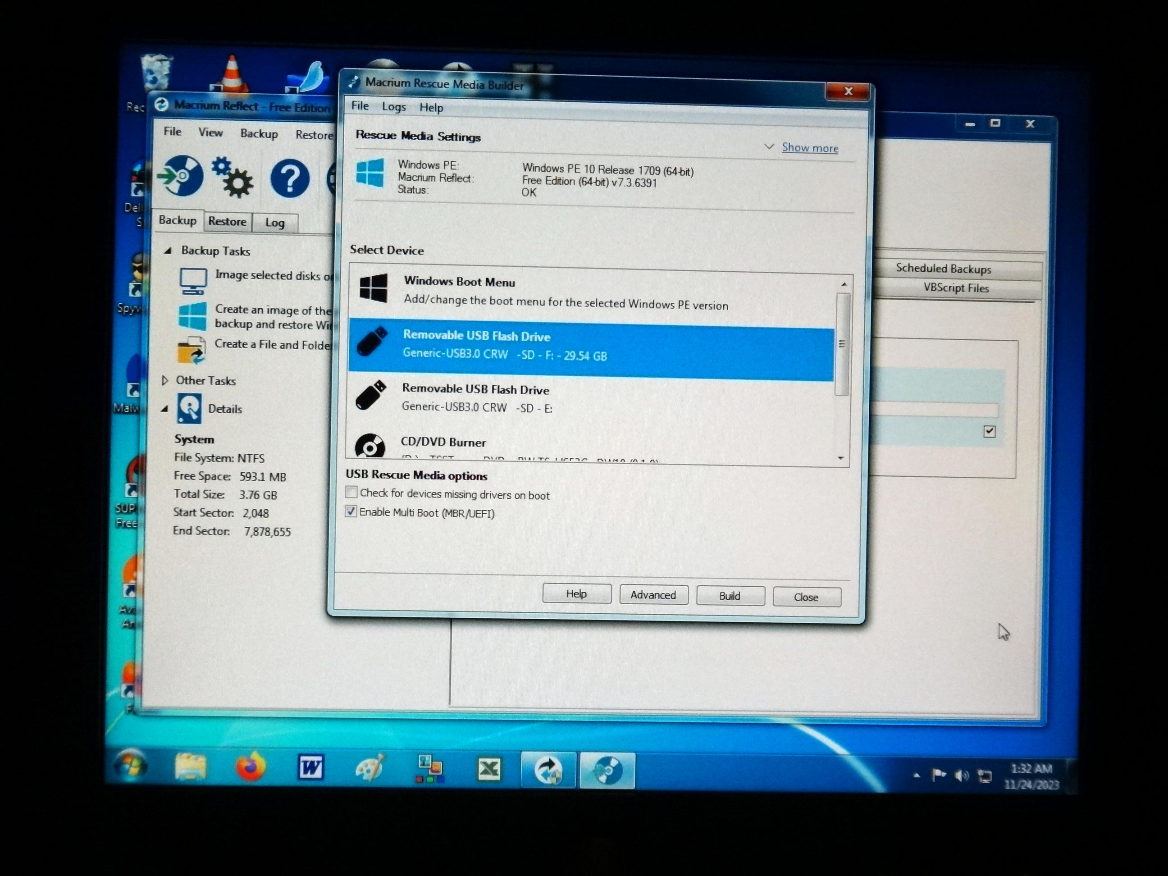Open Microsoft Word from the taskbar
The width and height of the screenshot is (1168, 876).
pyautogui.click(x=310, y=767)
